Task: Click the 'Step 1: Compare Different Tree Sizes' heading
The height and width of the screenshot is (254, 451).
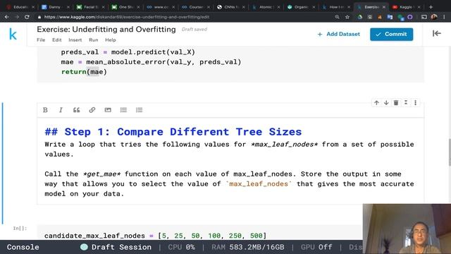Action: [x=173, y=132]
